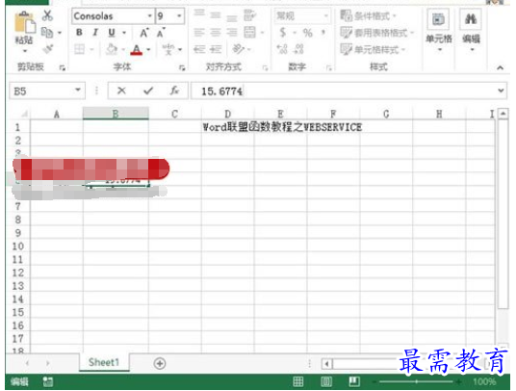The width and height of the screenshot is (516, 391).
Task: Click the Name Box showing B5
Action: point(47,91)
